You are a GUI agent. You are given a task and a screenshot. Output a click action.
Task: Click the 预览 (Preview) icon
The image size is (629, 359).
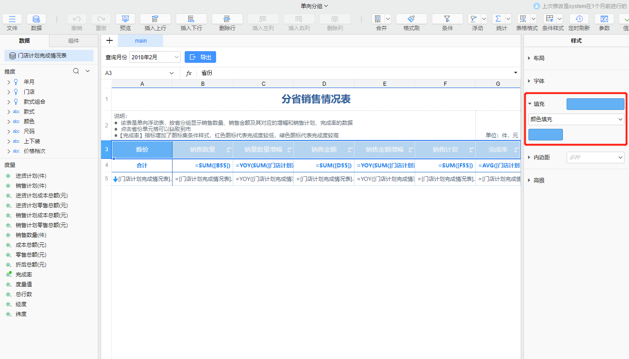[125, 19]
